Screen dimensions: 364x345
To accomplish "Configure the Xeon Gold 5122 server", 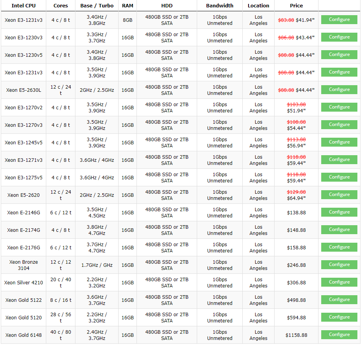I will (339, 300).
